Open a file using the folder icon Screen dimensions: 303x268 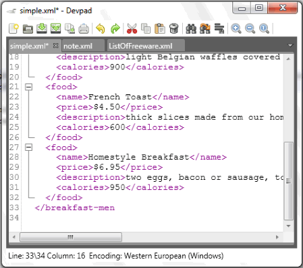[x=28, y=29]
